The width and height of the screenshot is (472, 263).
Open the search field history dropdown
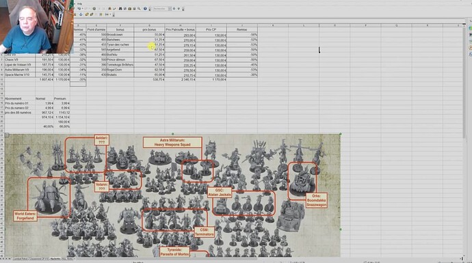click(170, 9)
